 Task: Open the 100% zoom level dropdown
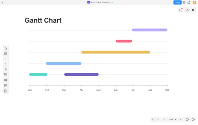[172, 119]
